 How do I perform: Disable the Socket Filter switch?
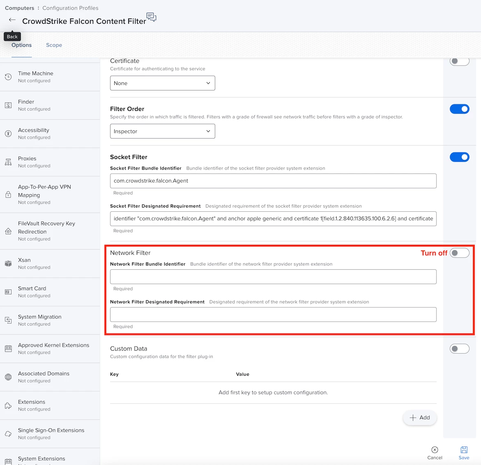coord(459,157)
